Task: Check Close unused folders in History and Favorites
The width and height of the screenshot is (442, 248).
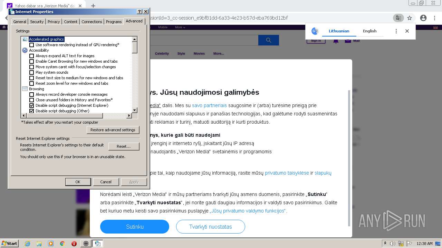Action: point(32,100)
